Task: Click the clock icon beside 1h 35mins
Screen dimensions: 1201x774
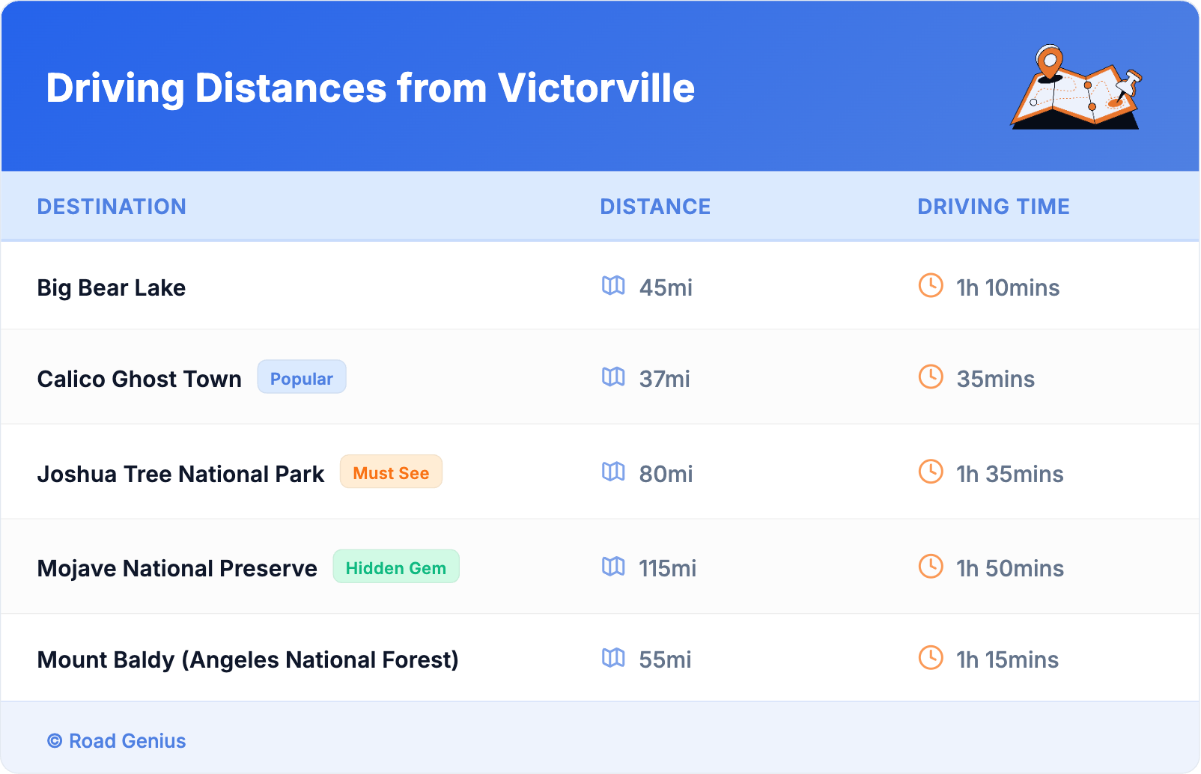Action: (x=931, y=472)
